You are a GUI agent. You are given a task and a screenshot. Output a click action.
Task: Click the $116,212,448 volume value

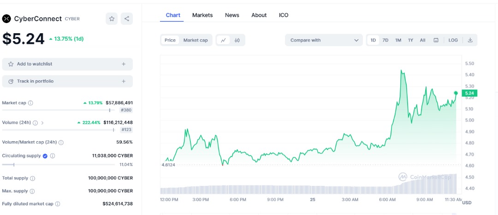pos(118,123)
